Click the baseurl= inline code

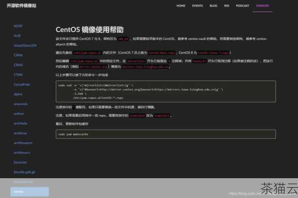click(199, 61)
